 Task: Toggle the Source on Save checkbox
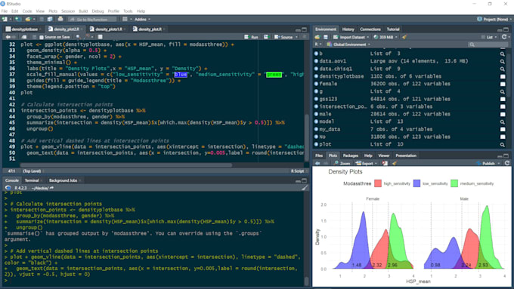pos(42,37)
